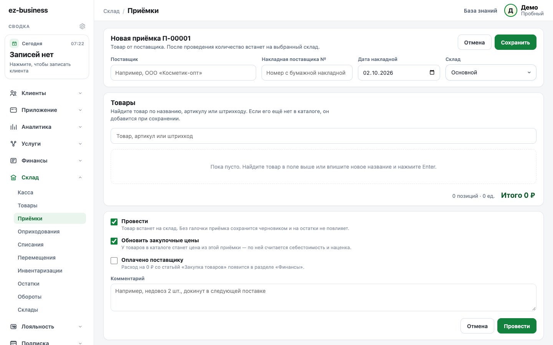
Task: Click the Склад warehouse icon
Action: [x=13, y=177]
